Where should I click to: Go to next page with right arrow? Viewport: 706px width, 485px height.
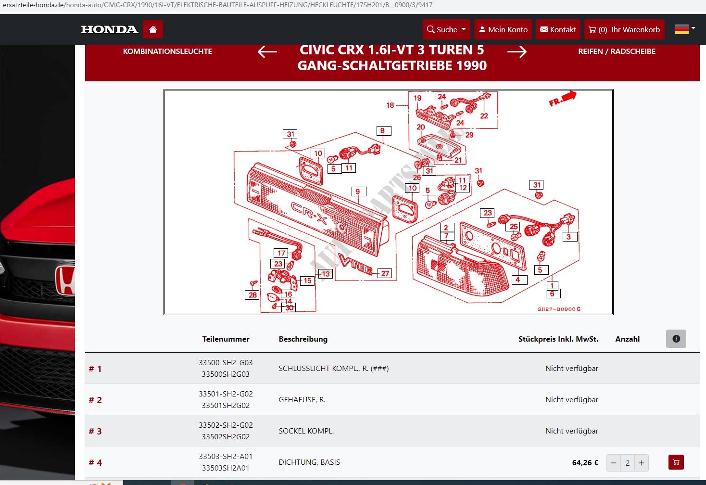pyautogui.click(x=517, y=51)
